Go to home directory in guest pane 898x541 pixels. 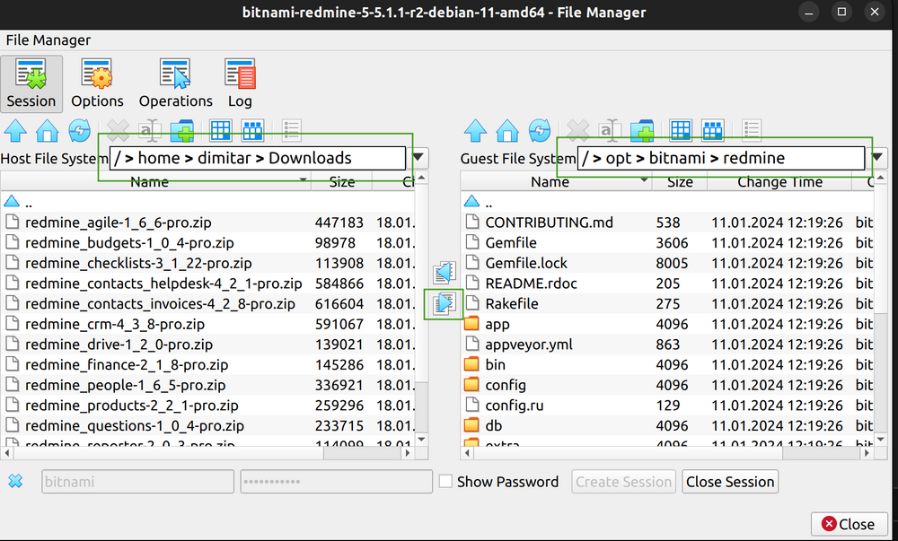tap(507, 131)
